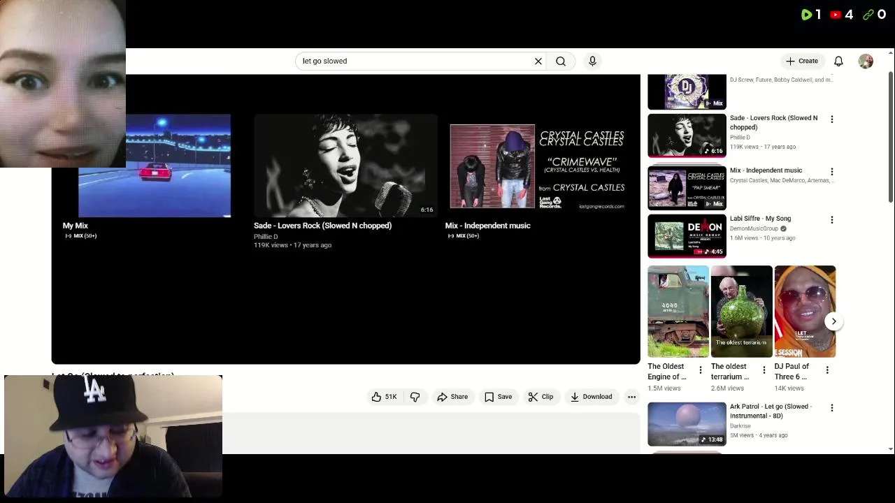The image size is (895, 503).
Task: Open Phillie D channel under endscreen video
Action: 266,237
